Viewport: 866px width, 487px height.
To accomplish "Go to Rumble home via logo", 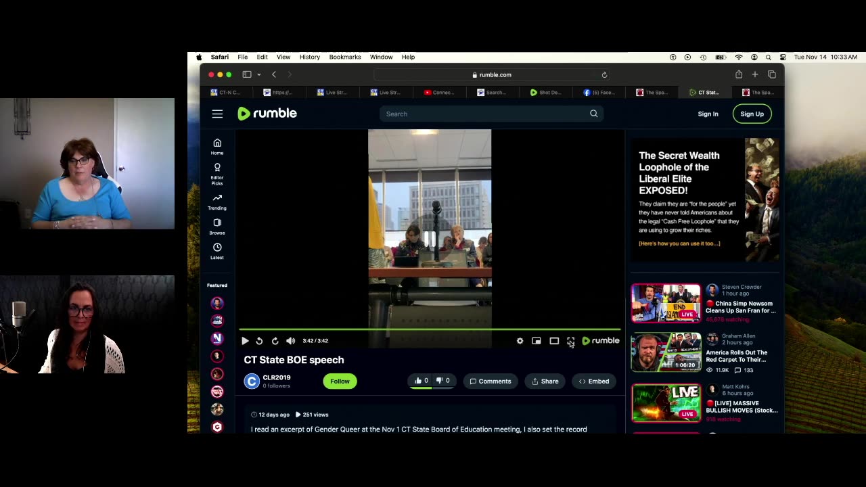I will tap(267, 114).
